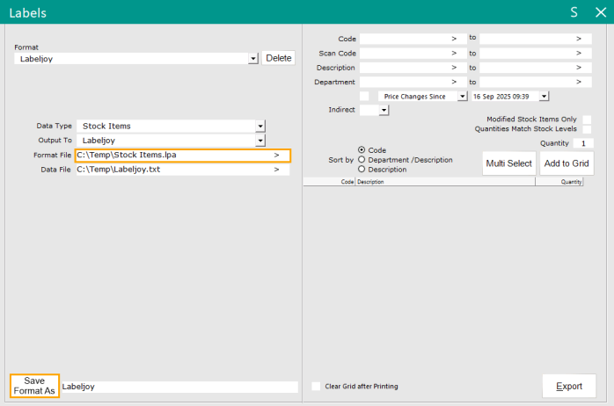Enable Modified Stock Items Only checkbox
Viewport: 614px width, 406px height.
coord(587,120)
